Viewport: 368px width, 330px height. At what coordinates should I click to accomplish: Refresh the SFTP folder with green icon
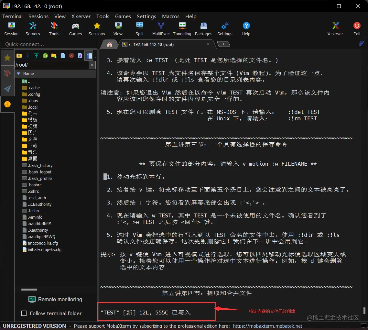[x=45, y=56]
